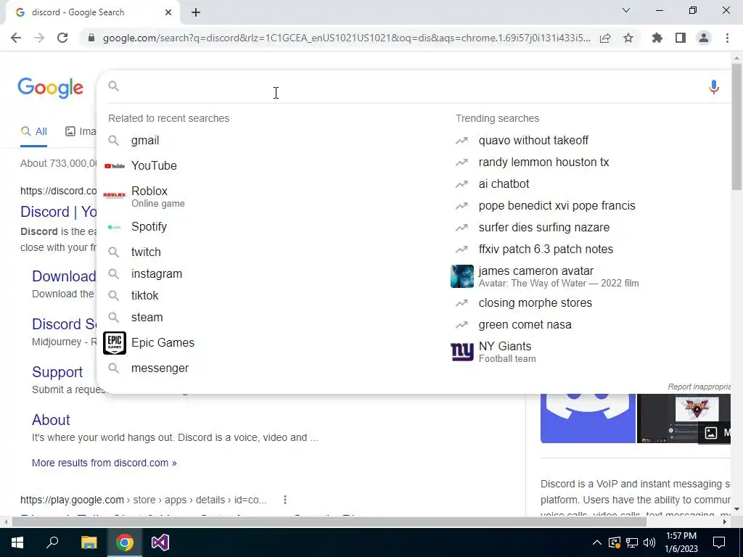Click the Download sitelink
The width and height of the screenshot is (743, 557).
pos(64,276)
